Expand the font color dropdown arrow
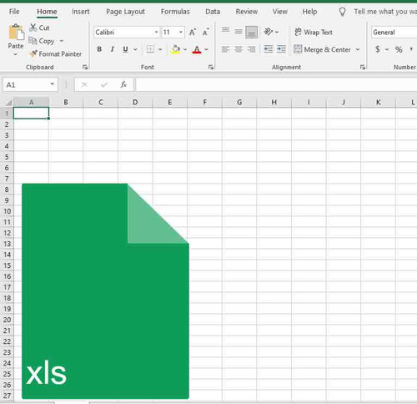 tap(206, 49)
